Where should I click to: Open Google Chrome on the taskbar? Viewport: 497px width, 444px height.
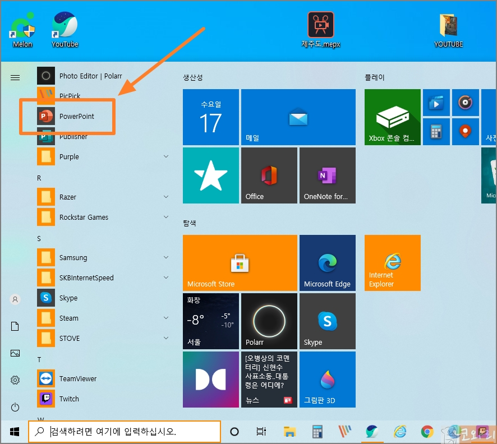pos(427,431)
